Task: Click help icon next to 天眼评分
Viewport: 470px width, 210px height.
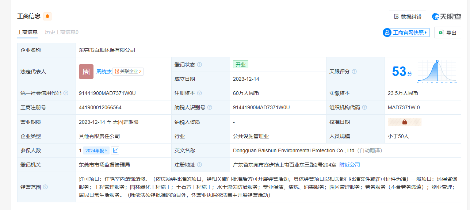Action: (x=354, y=72)
